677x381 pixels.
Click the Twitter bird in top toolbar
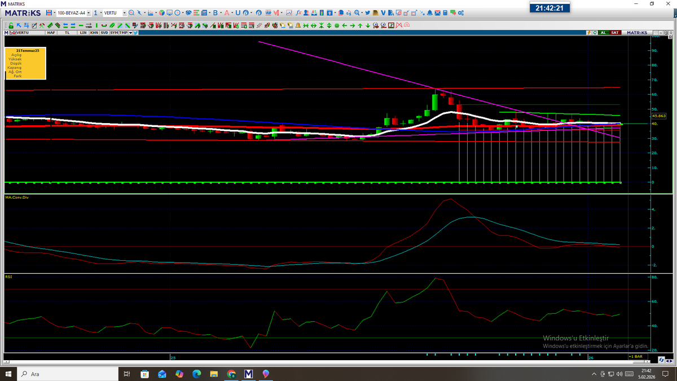coord(367,12)
